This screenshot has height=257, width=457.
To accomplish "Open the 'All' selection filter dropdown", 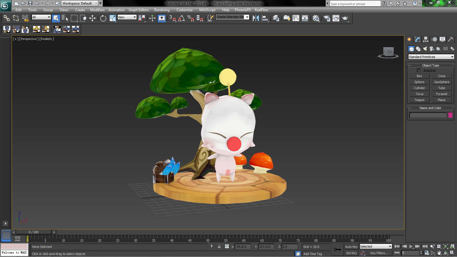I will pos(41,17).
